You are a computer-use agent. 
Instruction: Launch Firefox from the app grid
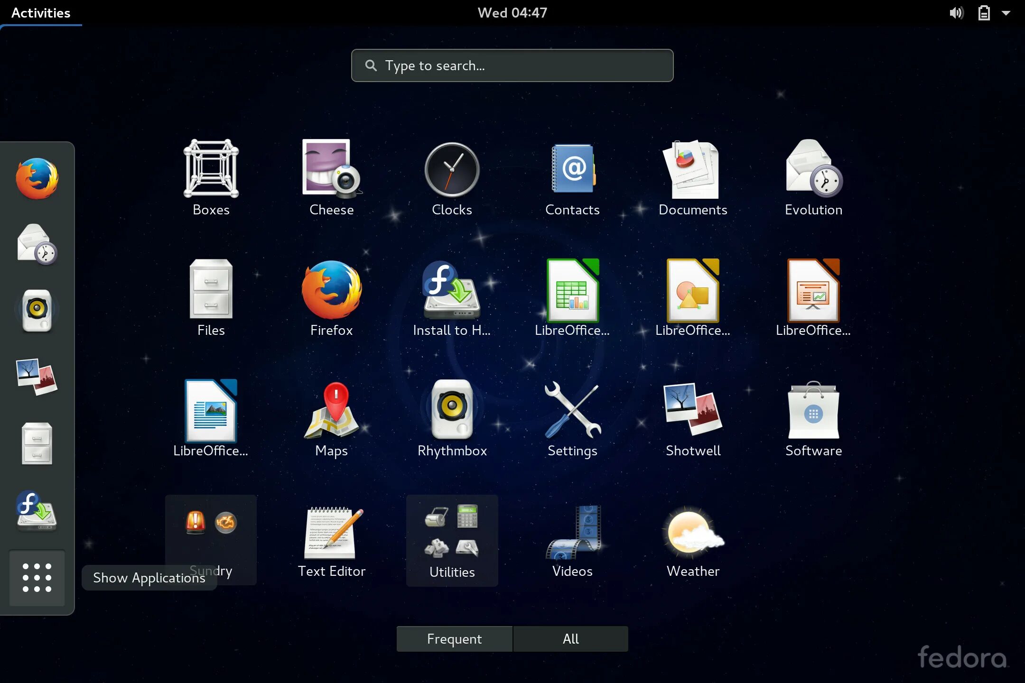[x=332, y=298]
